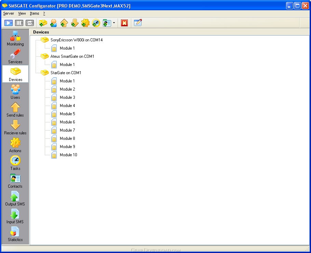Select Module 1 under Ateus SmartGate
The image size is (311, 253).
coord(67,65)
